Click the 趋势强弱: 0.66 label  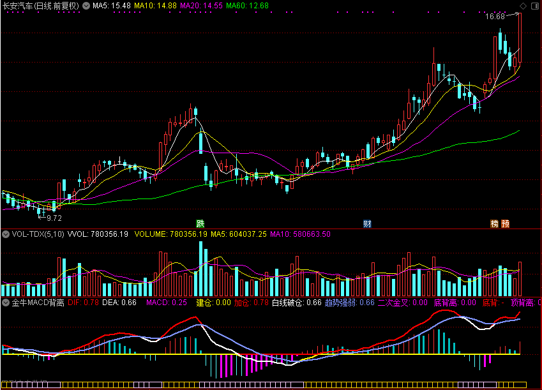(x=350, y=303)
